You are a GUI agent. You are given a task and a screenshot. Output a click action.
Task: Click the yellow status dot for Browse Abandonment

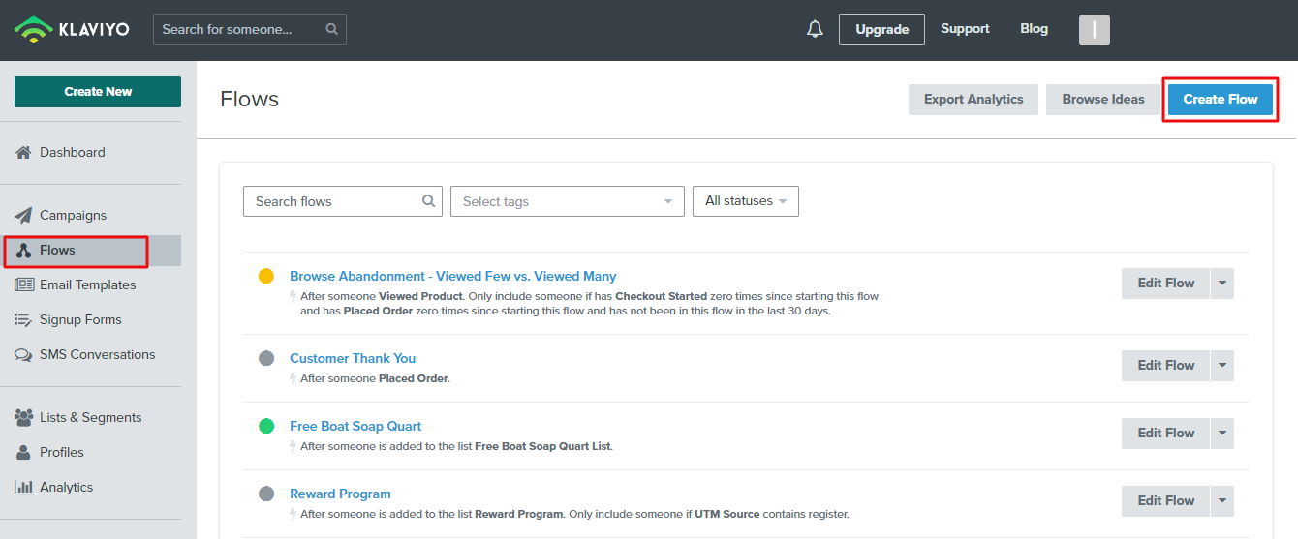pyautogui.click(x=266, y=276)
